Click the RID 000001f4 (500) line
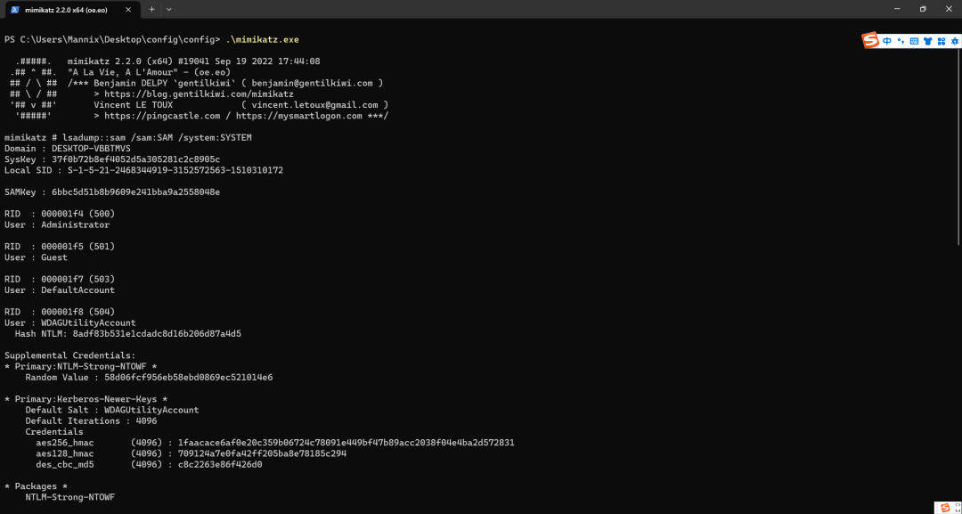 pos(60,214)
